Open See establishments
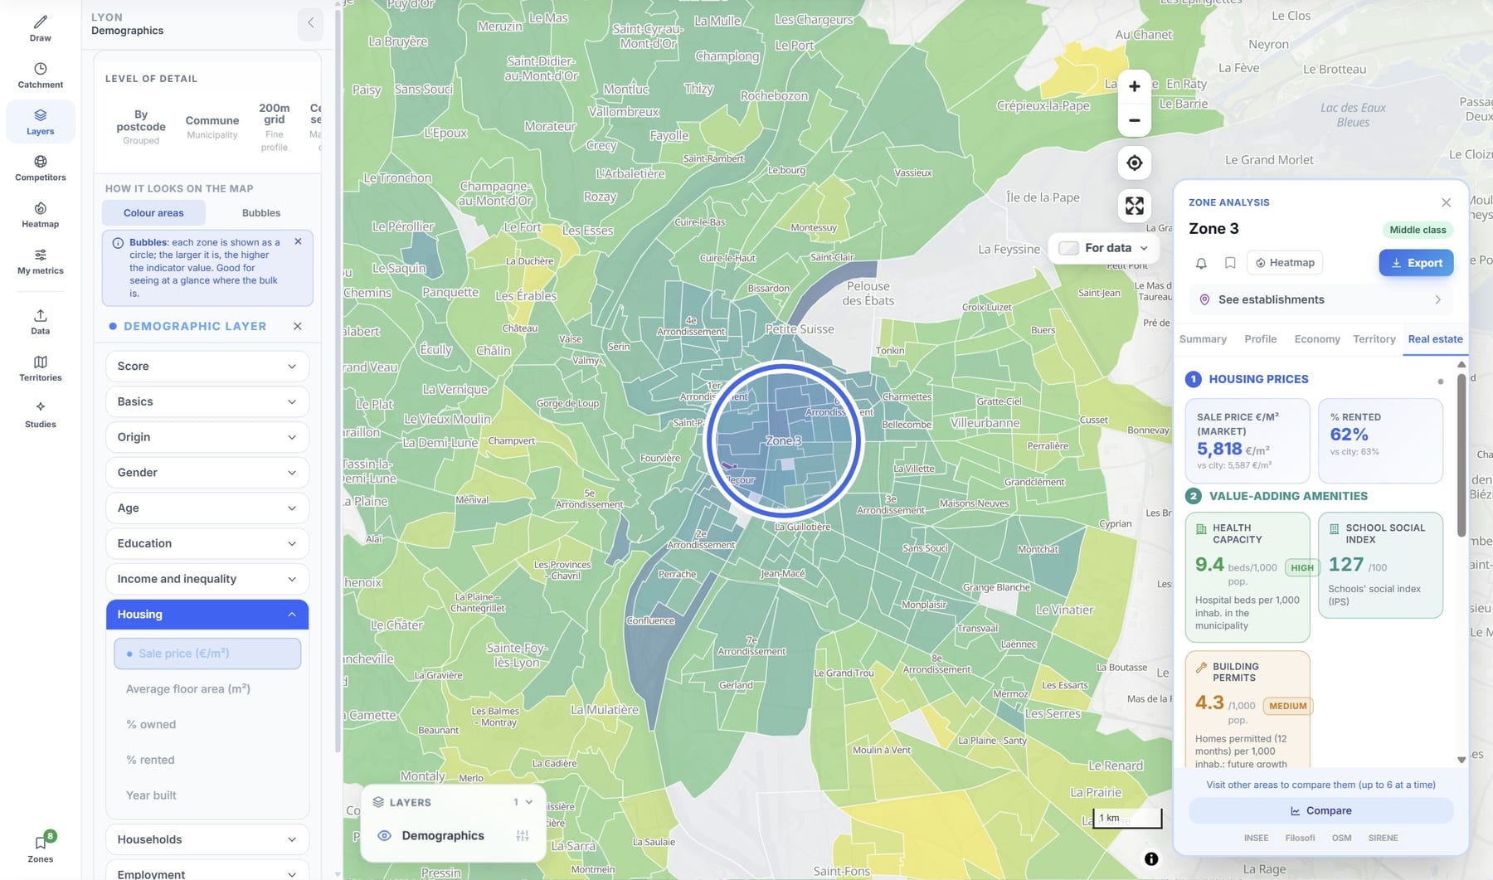 point(1321,299)
